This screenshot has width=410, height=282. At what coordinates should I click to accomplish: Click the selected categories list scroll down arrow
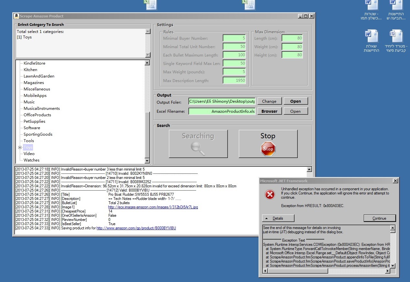click(x=148, y=55)
